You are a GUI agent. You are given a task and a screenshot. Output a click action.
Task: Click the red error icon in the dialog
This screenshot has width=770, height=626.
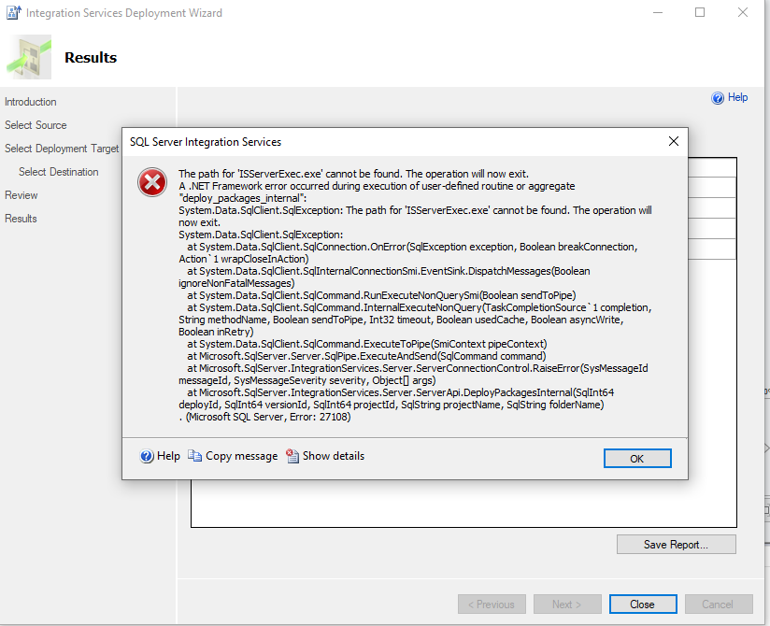[151, 183]
